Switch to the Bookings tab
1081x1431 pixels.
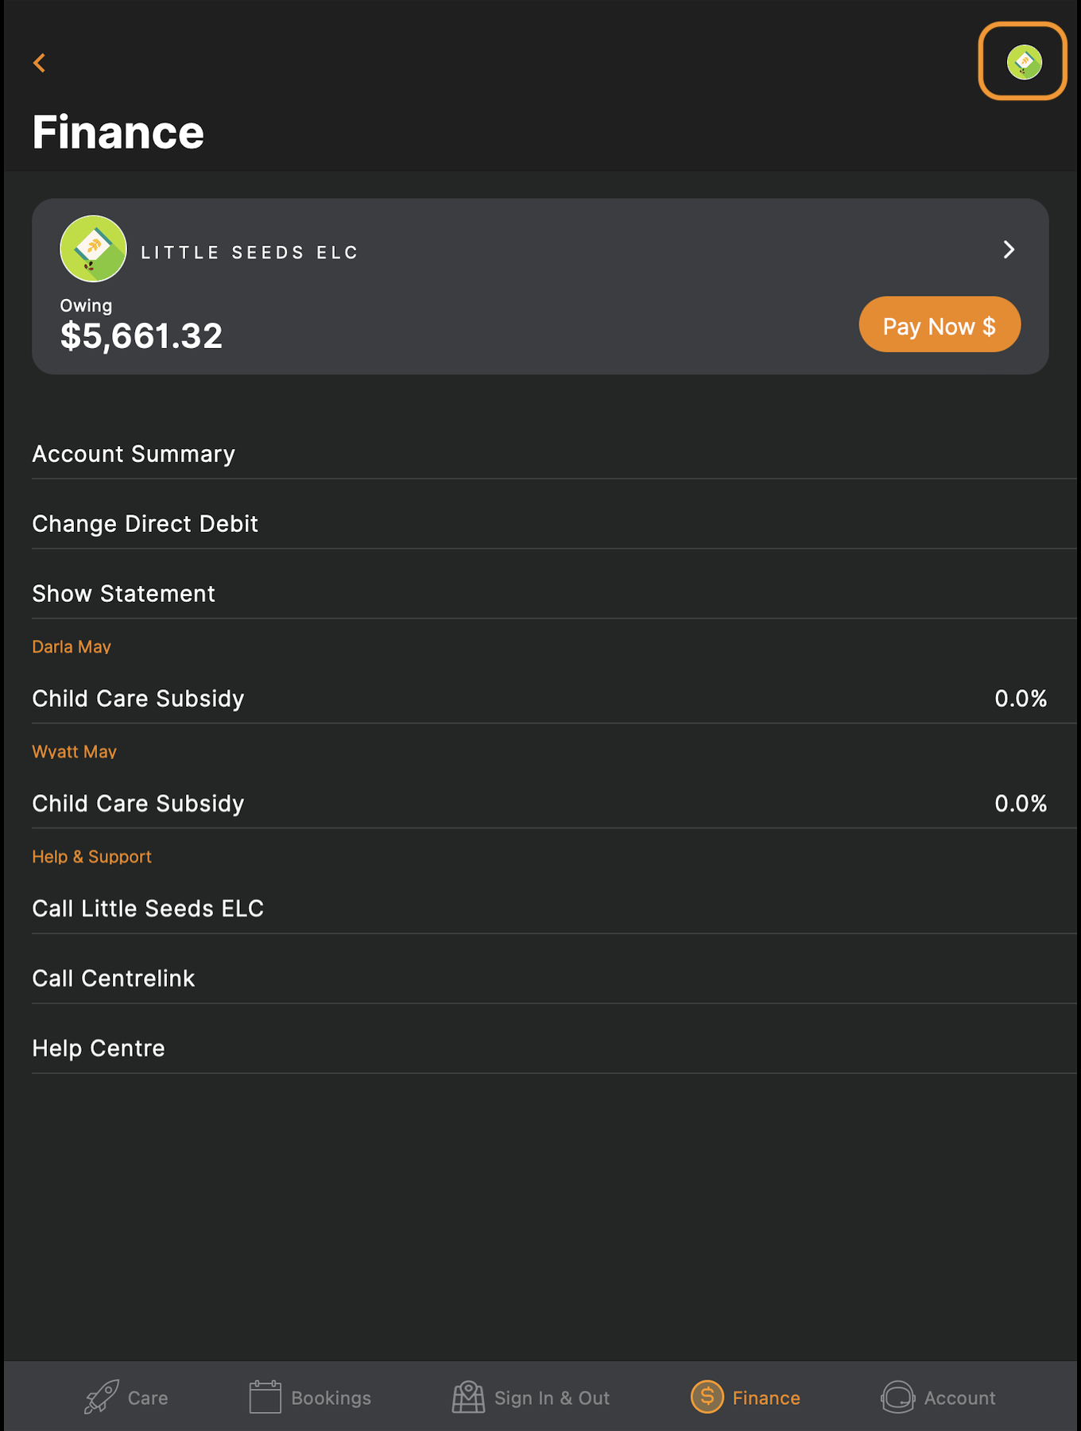coord(309,1397)
